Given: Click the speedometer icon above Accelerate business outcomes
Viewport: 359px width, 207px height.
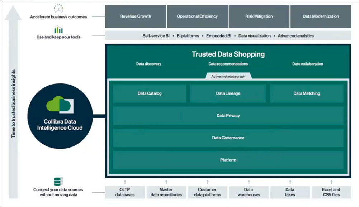Looking at the screenshot, I should coord(58,9).
